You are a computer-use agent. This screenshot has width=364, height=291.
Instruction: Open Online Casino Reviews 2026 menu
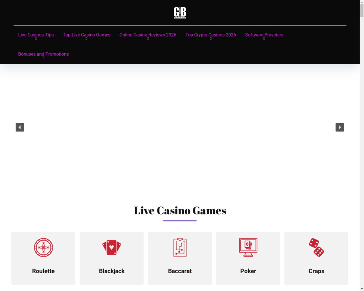(148, 35)
